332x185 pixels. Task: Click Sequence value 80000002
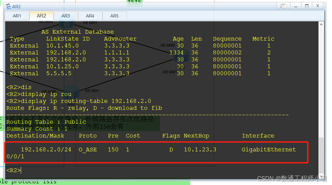(227, 52)
